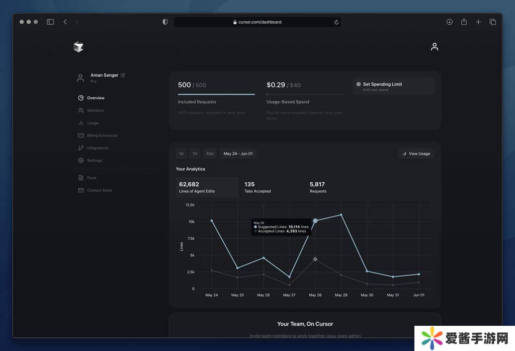
Task: Click May 29 data point on chart
Action: [x=341, y=215]
